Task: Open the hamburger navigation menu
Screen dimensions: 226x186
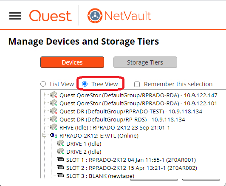Action: [x=15, y=16]
